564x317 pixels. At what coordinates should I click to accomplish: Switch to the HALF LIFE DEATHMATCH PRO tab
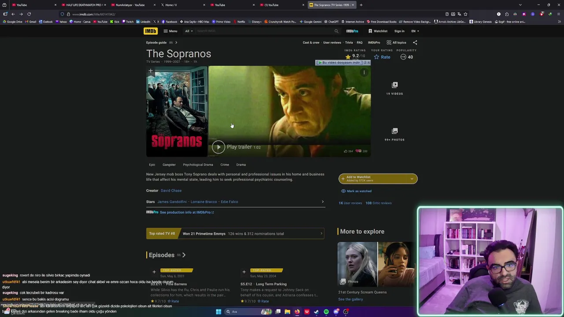point(84,5)
